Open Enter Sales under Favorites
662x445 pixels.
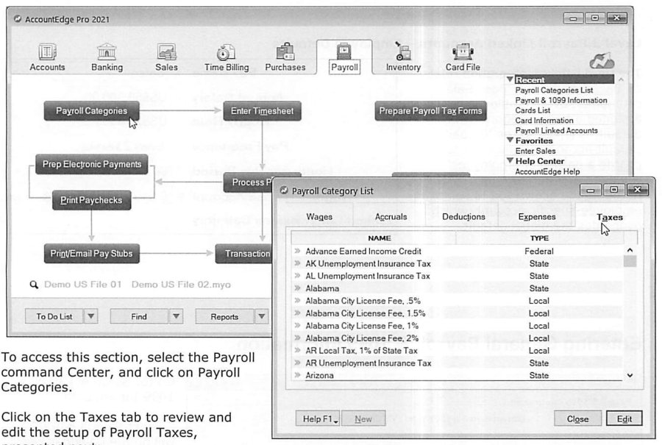(535, 151)
